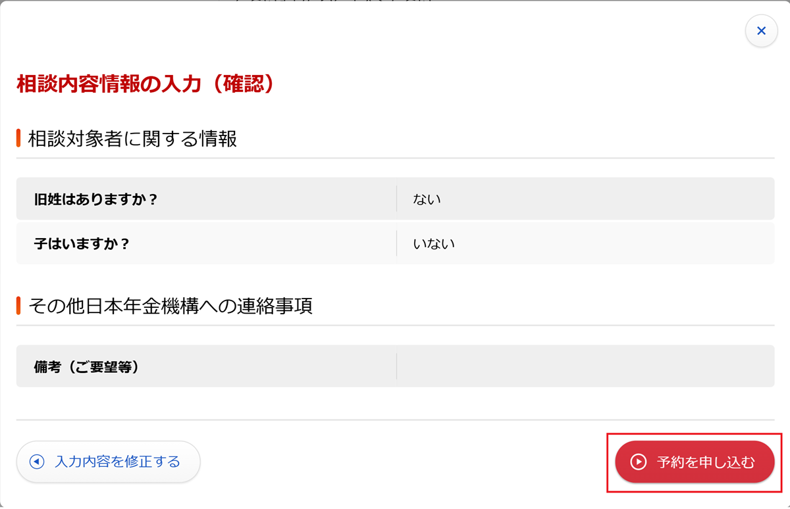Click the orange marker beside 相談対象者に関する情報
790x509 pixels.
19,139
